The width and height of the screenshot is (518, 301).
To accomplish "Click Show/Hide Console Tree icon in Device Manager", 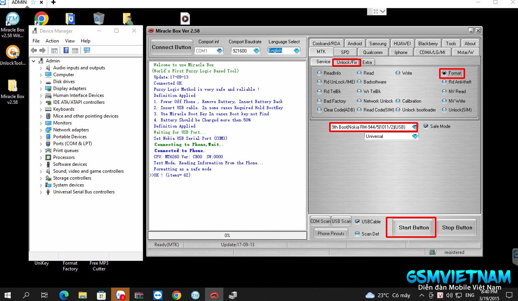I will (x=54, y=50).
